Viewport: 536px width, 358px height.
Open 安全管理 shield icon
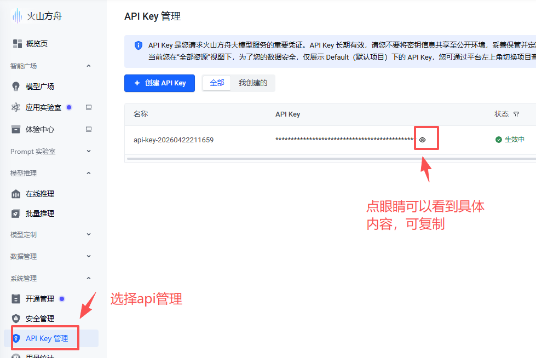16,319
